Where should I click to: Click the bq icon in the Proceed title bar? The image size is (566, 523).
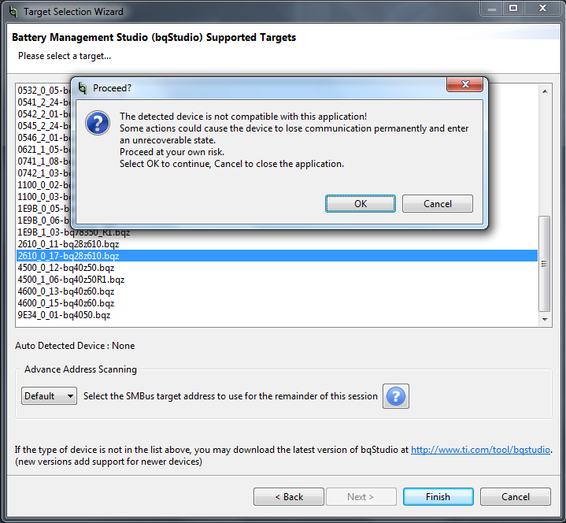pos(83,87)
